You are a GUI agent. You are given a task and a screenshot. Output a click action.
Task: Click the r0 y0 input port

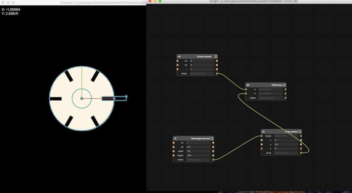[174, 147]
